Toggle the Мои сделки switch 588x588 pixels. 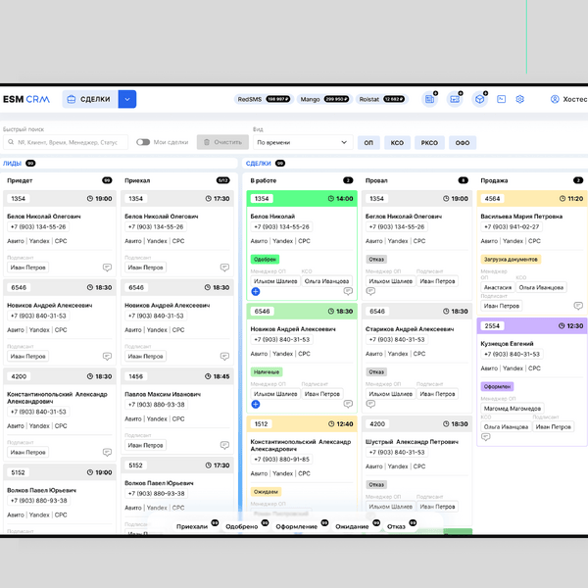pos(143,142)
